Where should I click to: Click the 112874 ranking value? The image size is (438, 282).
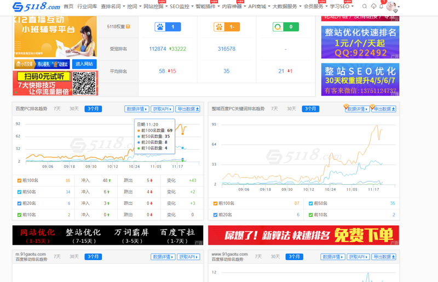click(x=158, y=49)
